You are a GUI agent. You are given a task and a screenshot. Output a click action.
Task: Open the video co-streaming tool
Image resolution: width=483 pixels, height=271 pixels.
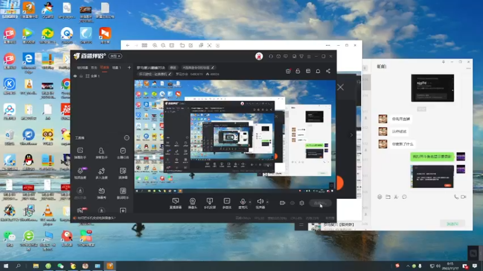coord(80,173)
